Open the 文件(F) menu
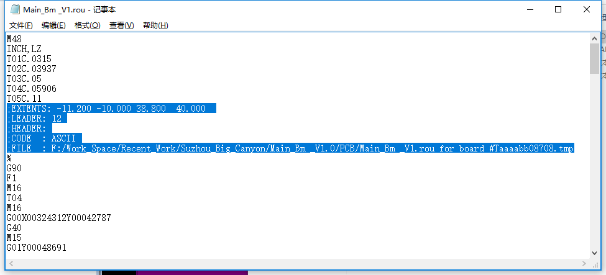Image resolution: width=606 pixels, height=275 pixels. coord(21,25)
